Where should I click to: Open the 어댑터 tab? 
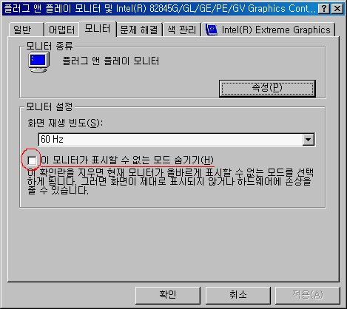[x=61, y=30]
